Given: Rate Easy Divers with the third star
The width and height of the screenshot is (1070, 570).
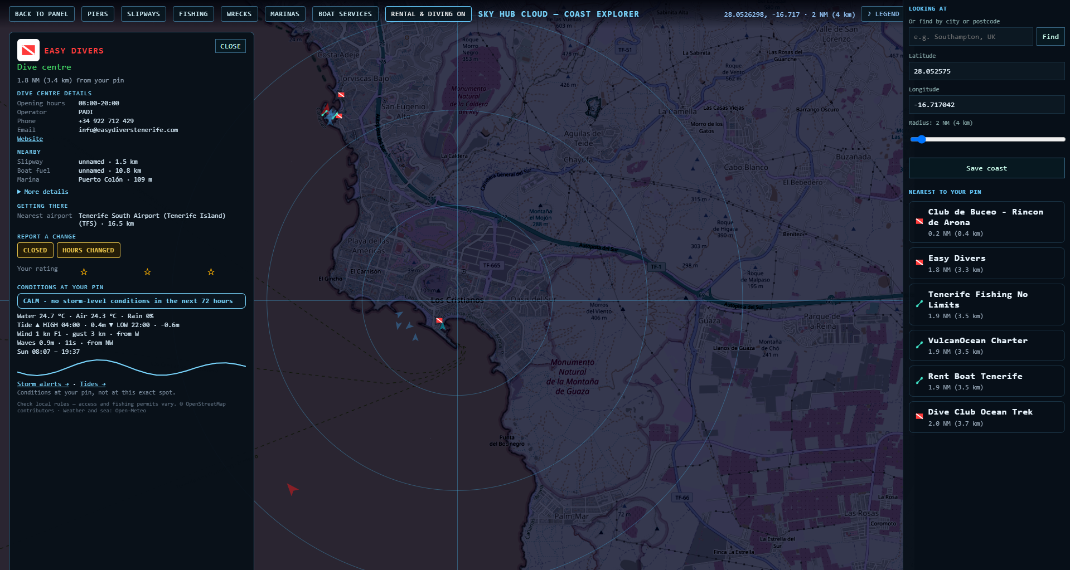Looking at the screenshot, I should click(211, 272).
